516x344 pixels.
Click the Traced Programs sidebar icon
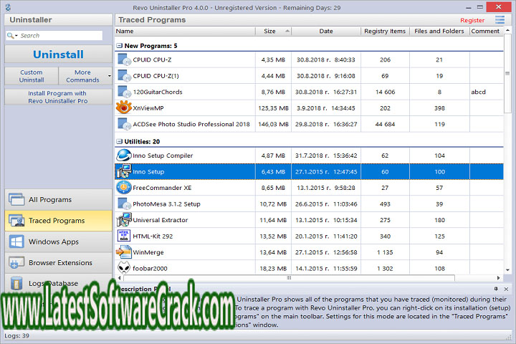[x=16, y=221]
